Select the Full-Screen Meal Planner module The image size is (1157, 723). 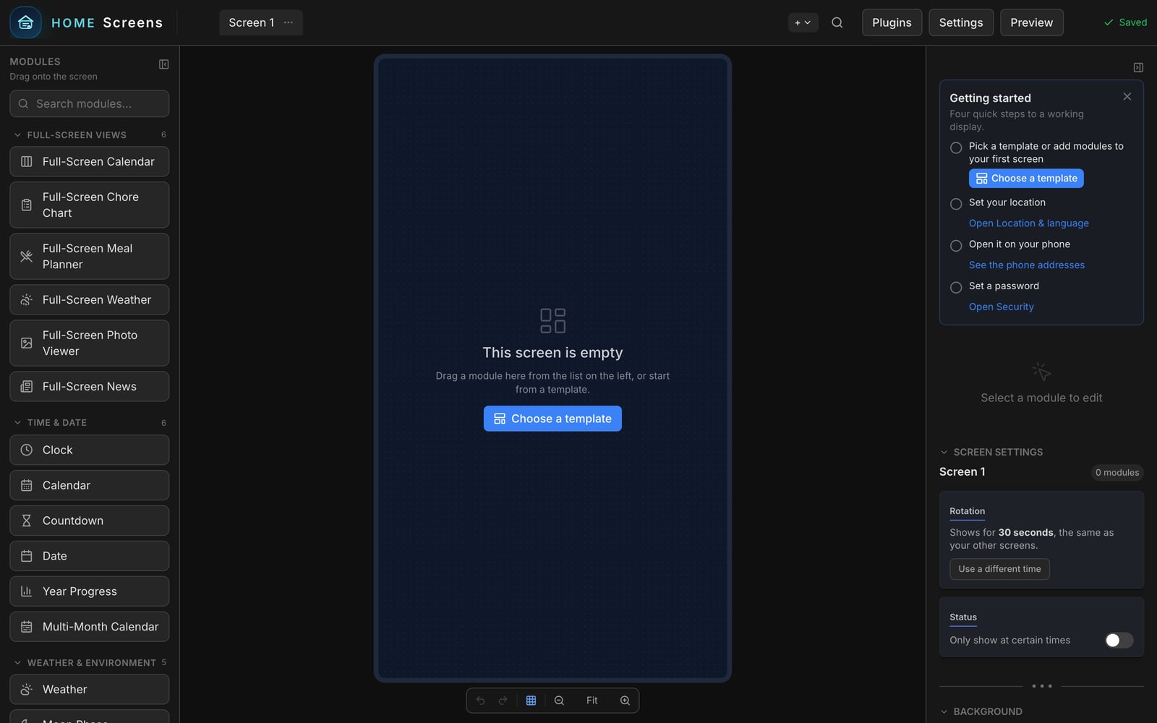(90, 256)
